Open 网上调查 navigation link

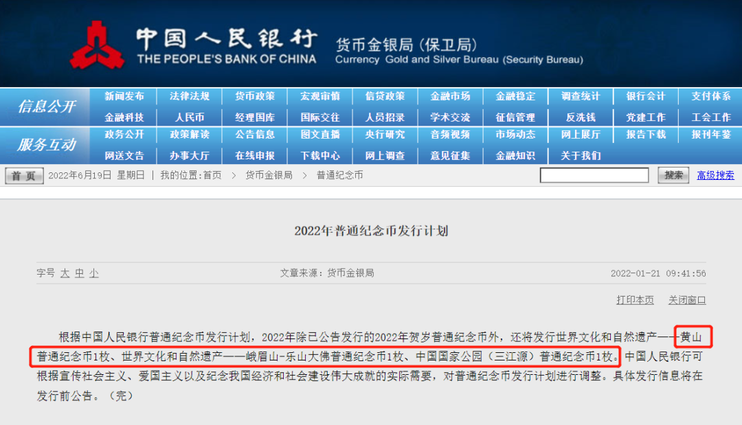(385, 156)
